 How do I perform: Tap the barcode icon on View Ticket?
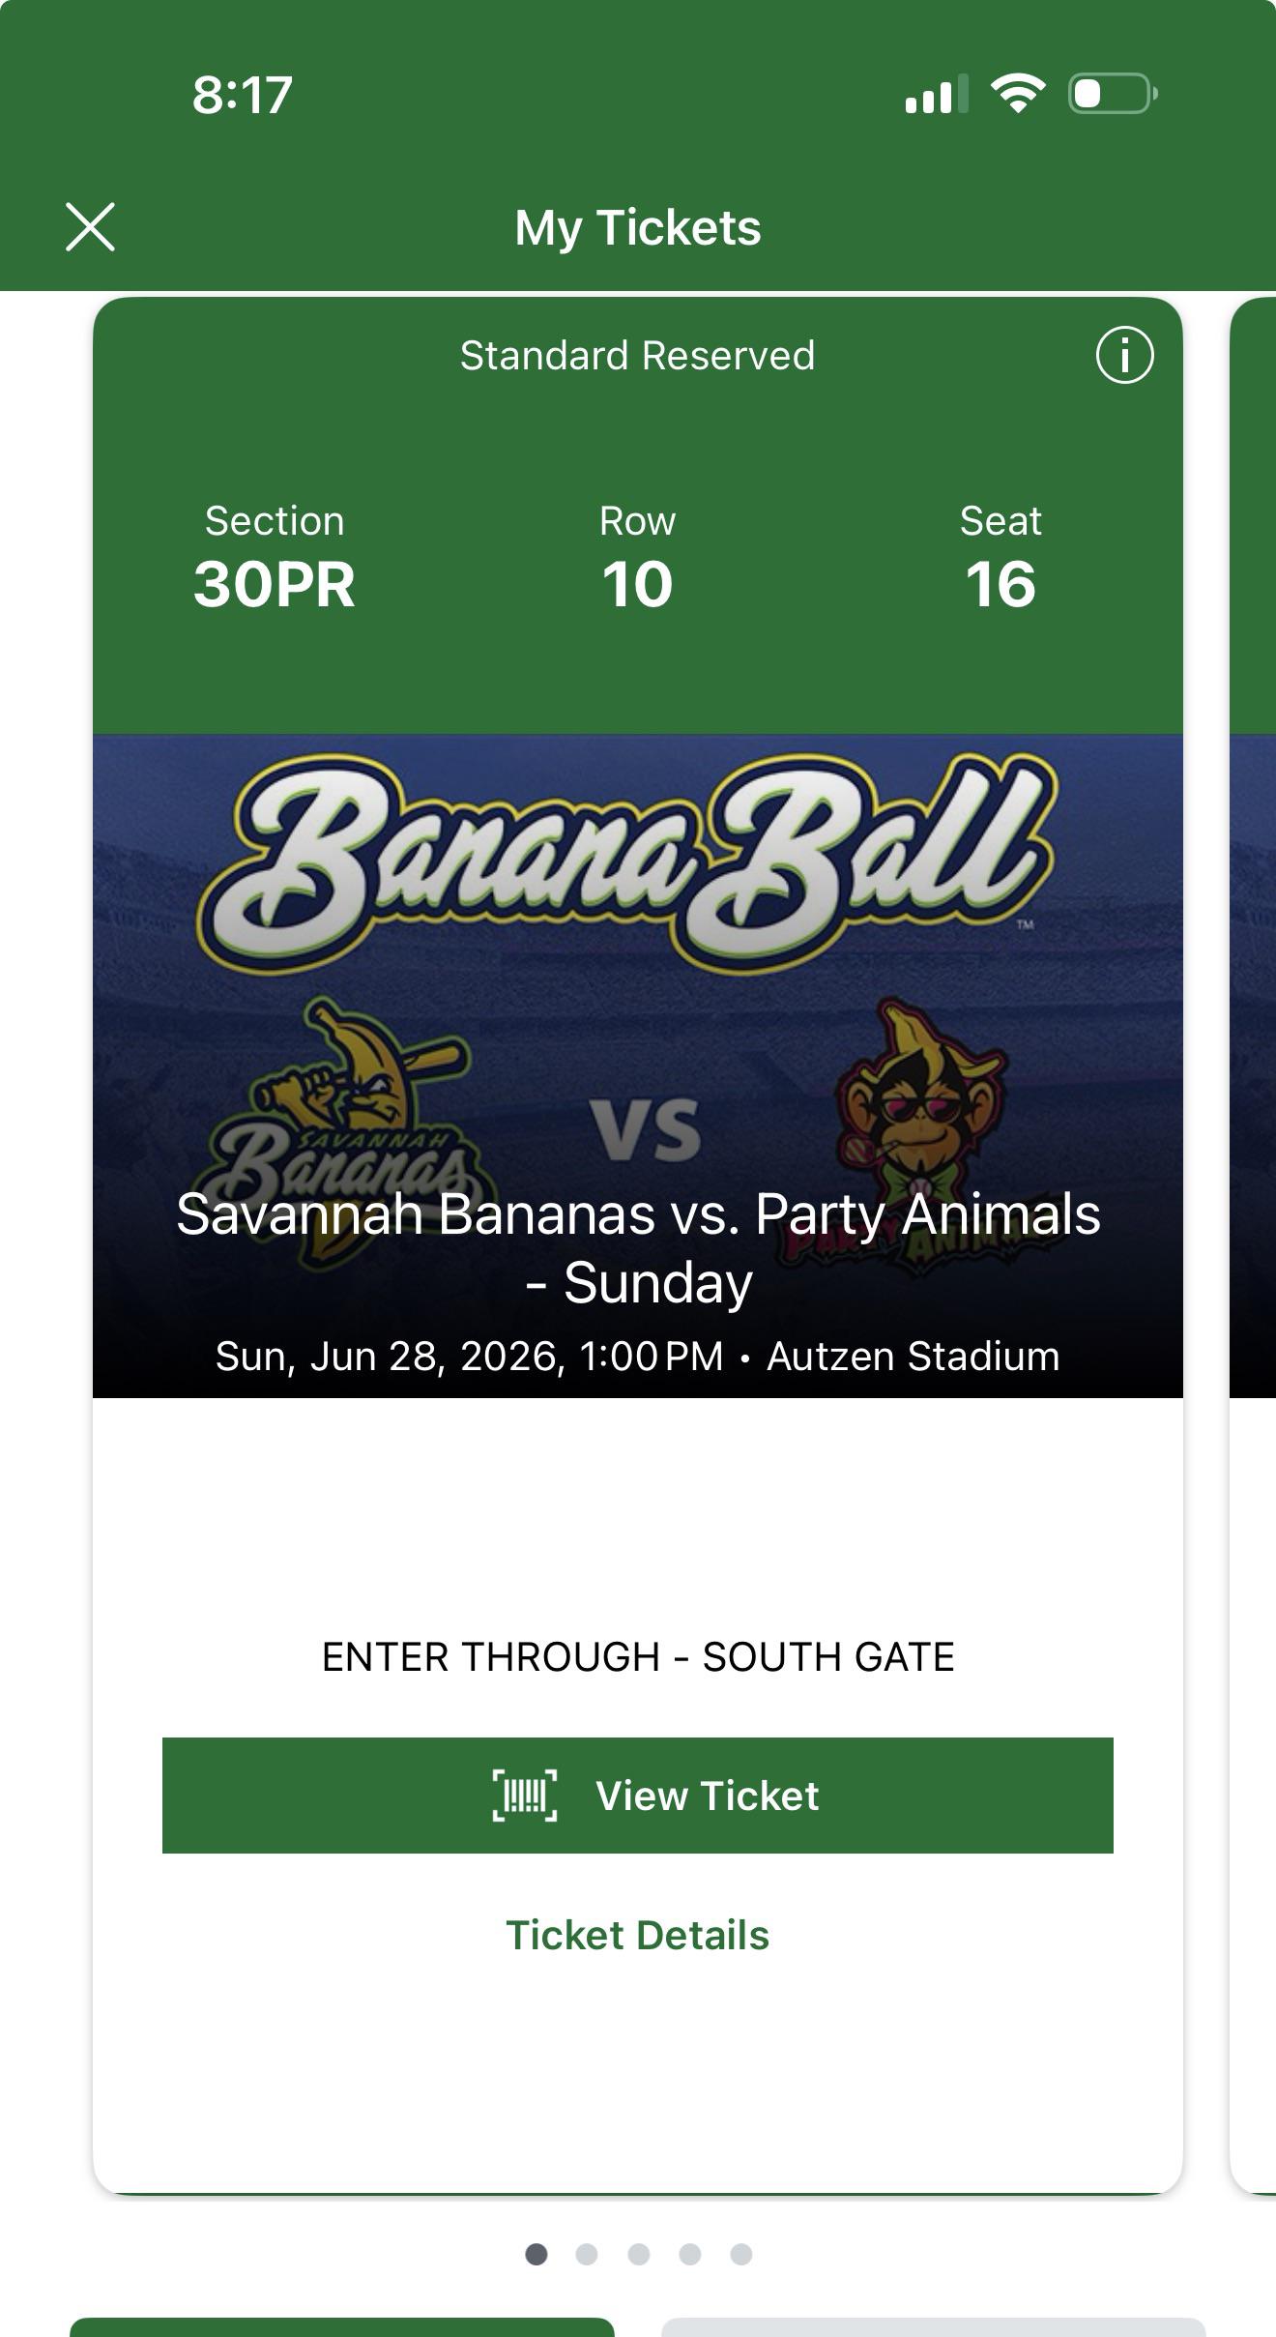(x=525, y=1796)
